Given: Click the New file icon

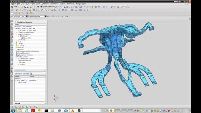Looking at the screenshot, I should click(x=19, y=7).
